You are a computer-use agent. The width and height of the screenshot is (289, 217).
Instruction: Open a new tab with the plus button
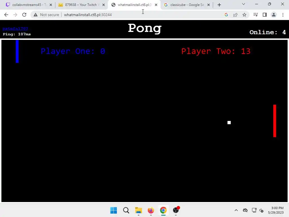click(x=219, y=5)
